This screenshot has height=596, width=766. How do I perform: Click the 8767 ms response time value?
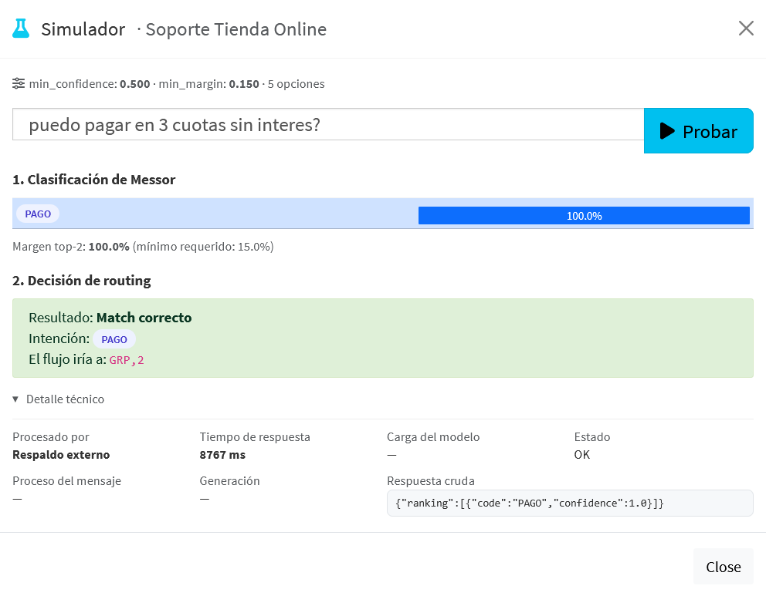pyautogui.click(x=222, y=455)
